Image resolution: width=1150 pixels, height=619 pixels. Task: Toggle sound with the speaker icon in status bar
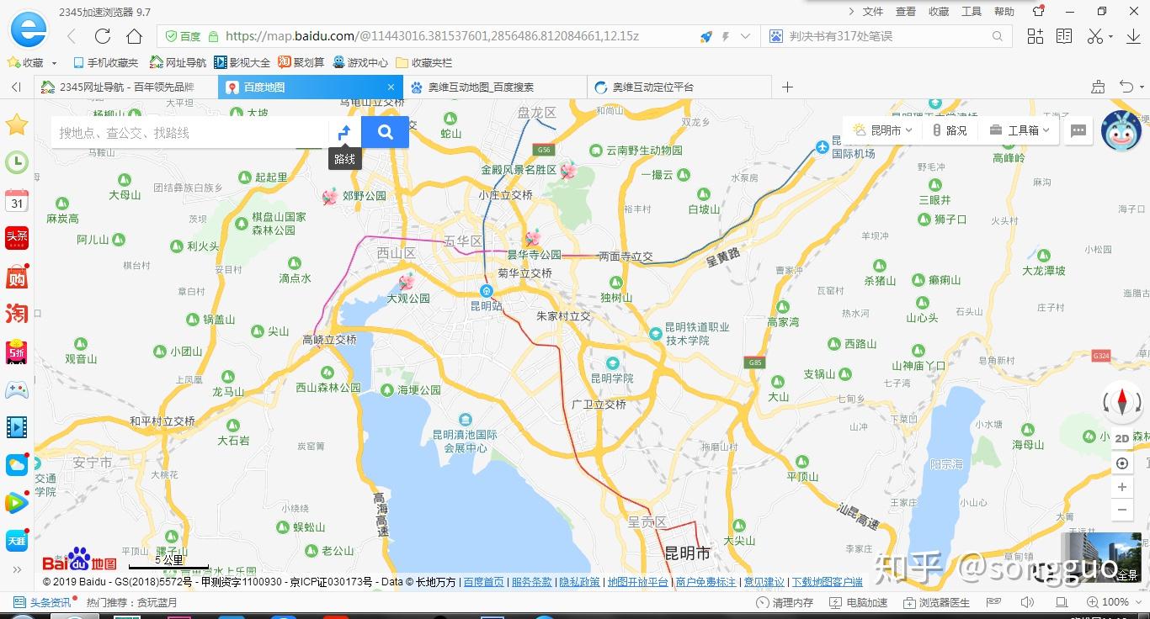point(1027,602)
